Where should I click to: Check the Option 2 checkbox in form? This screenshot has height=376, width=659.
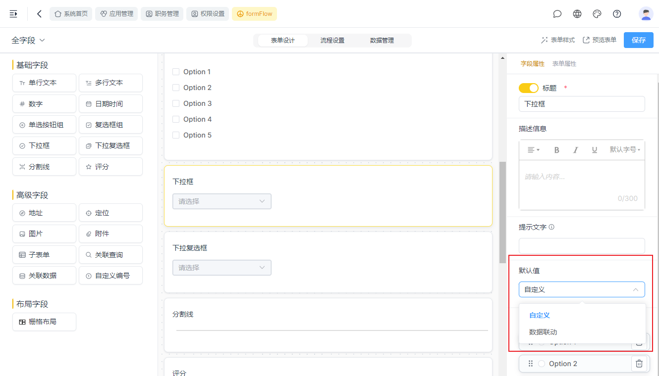click(176, 88)
